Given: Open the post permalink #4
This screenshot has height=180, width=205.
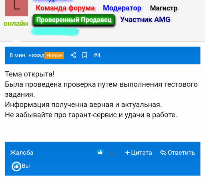Looking at the screenshot, I should click(x=97, y=55).
